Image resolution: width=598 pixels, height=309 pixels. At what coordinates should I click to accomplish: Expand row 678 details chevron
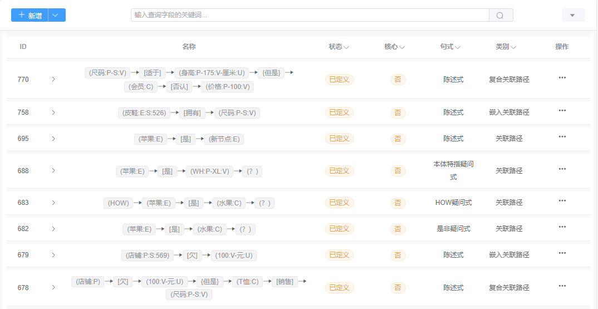tap(53, 288)
